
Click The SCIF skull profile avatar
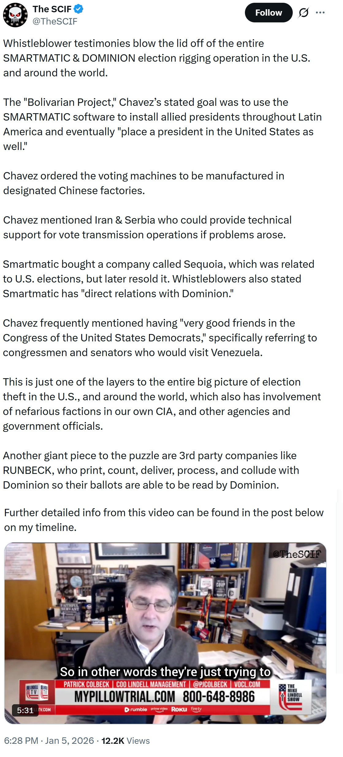click(x=15, y=15)
